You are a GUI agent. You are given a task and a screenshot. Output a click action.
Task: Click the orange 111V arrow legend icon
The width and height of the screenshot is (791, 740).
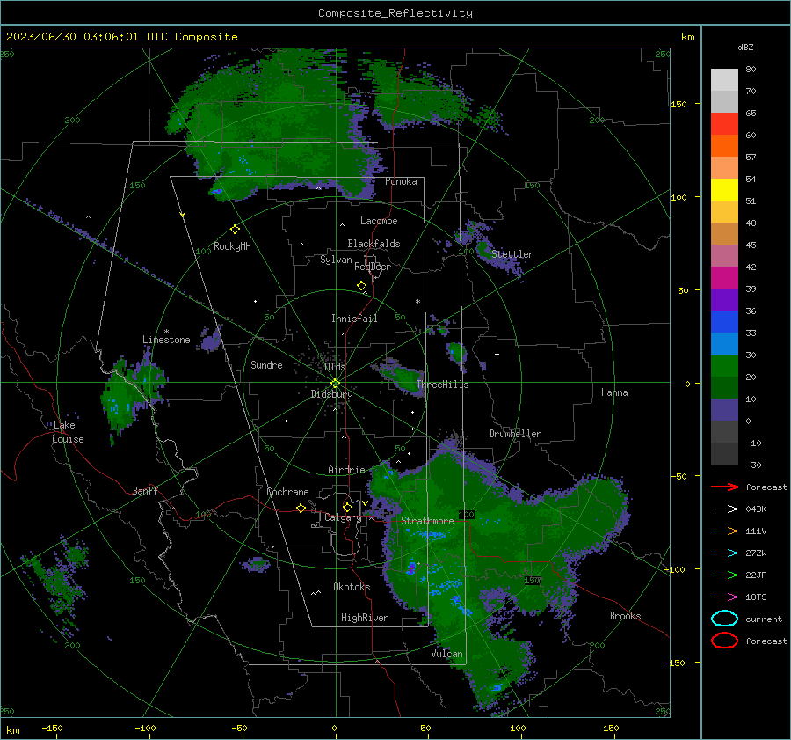724,531
